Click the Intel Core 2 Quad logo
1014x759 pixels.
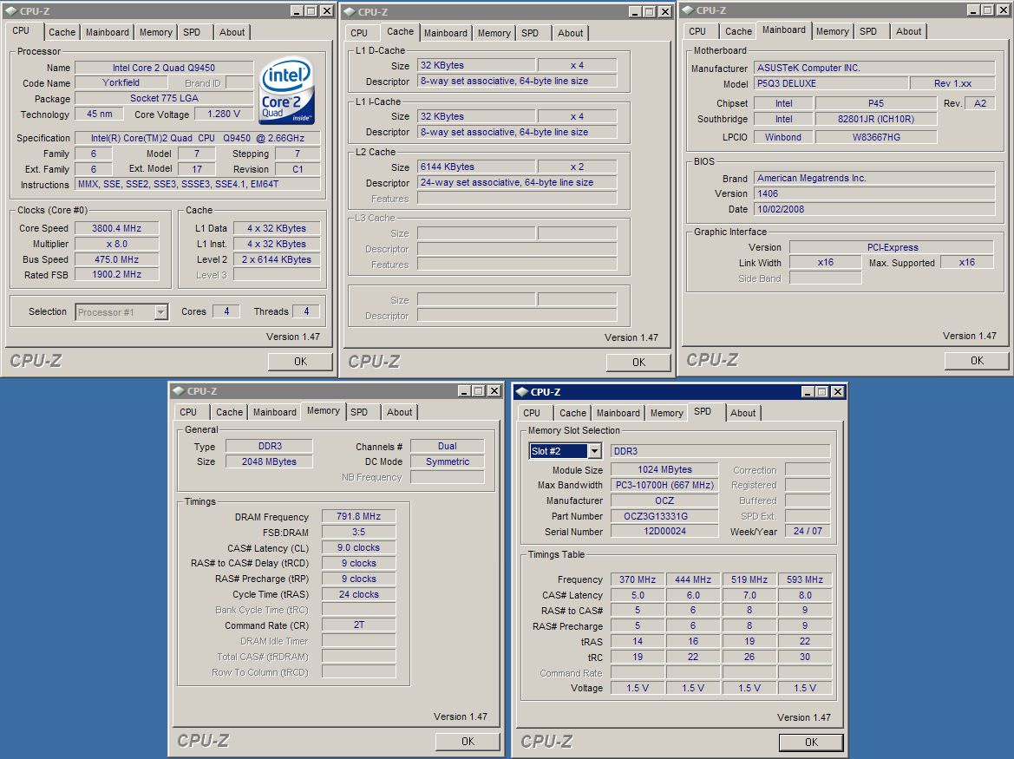click(287, 91)
